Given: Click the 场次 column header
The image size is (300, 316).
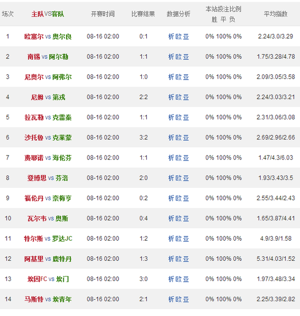Looking at the screenshot, I should click(x=8, y=14).
